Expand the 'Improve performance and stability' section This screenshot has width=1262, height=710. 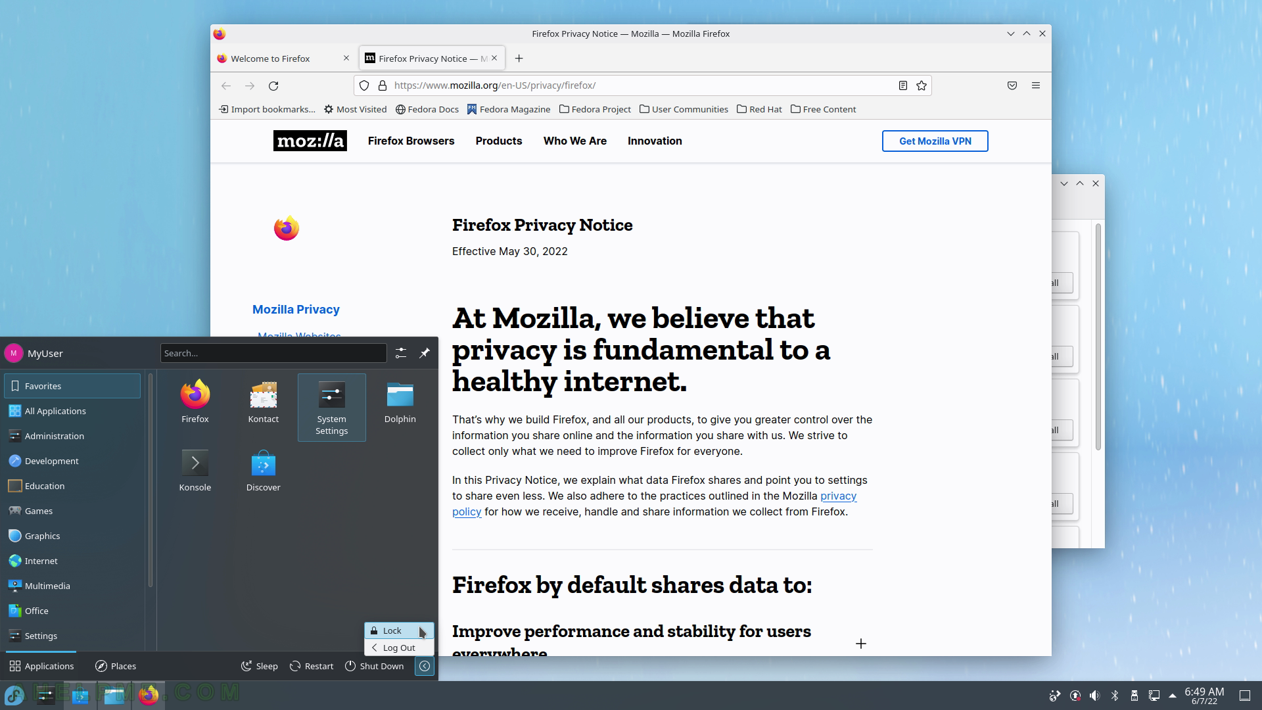861,644
